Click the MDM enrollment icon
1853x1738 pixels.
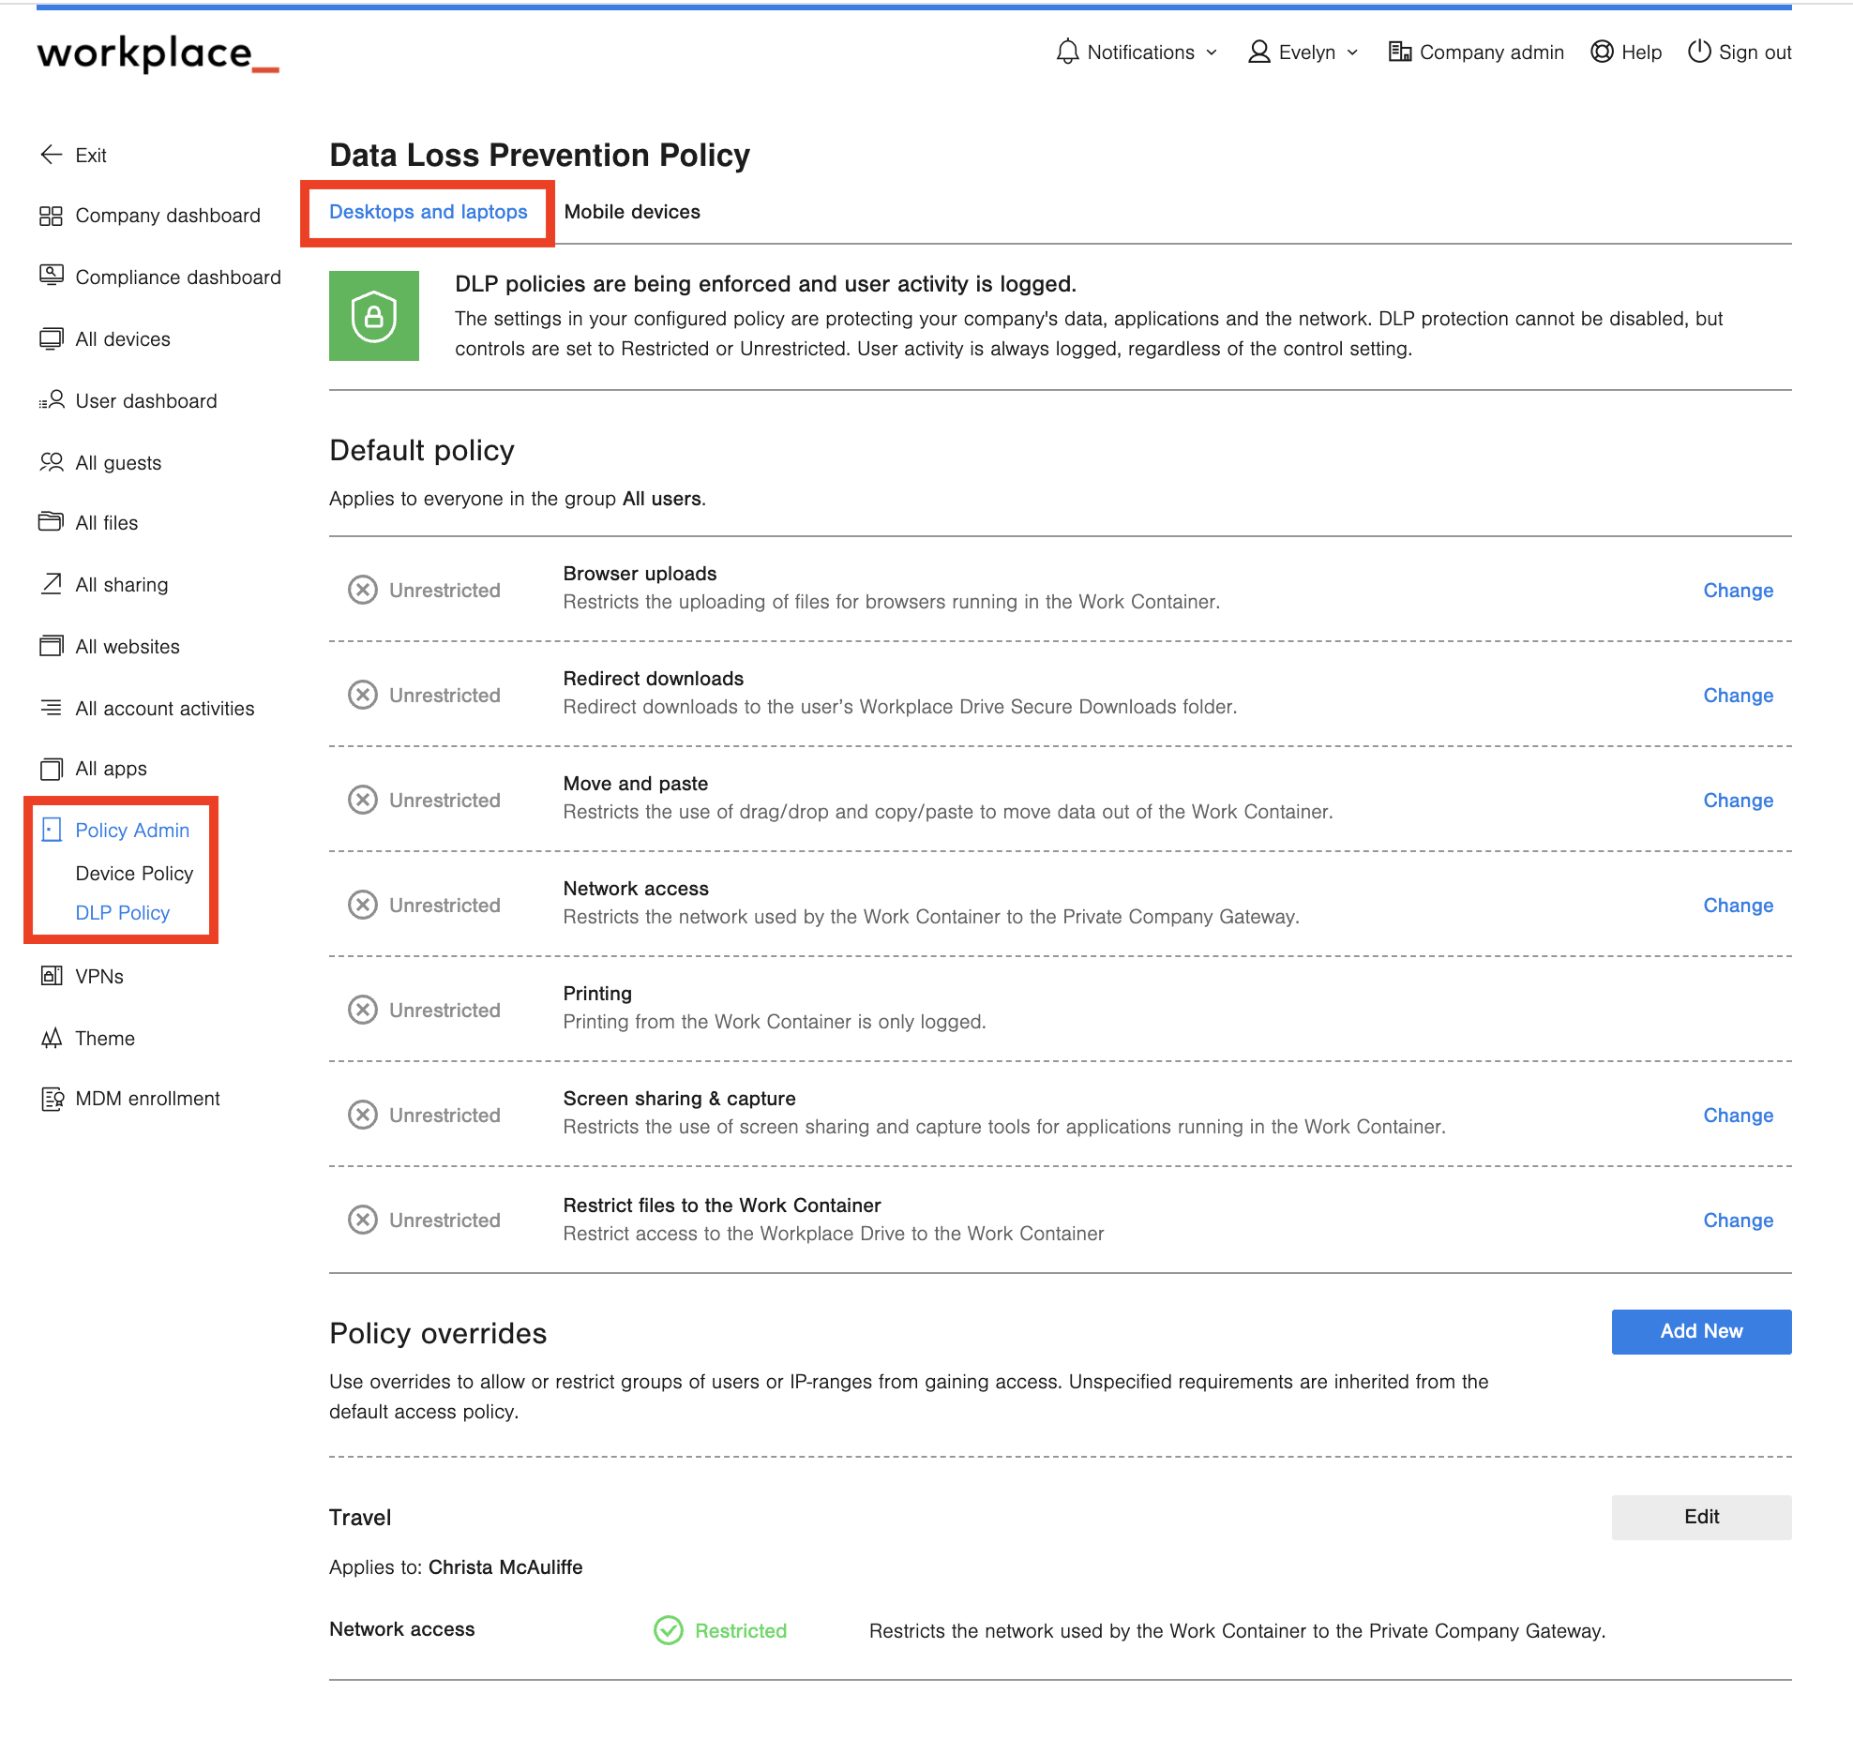[x=51, y=1099]
